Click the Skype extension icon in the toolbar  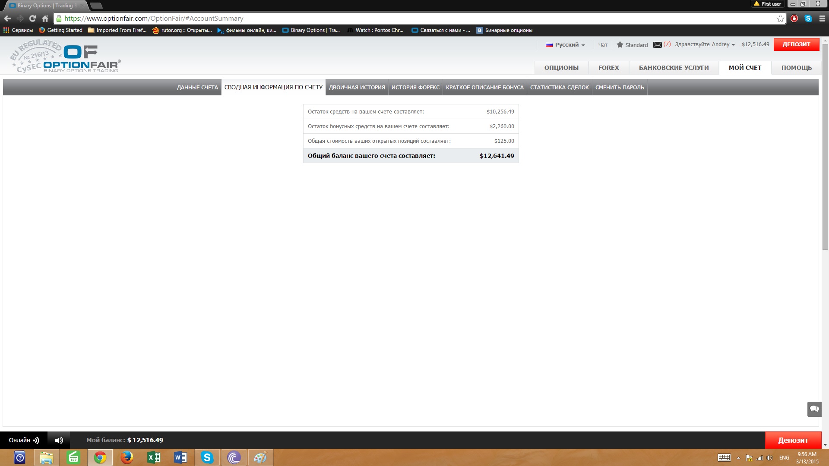(808, 19)
